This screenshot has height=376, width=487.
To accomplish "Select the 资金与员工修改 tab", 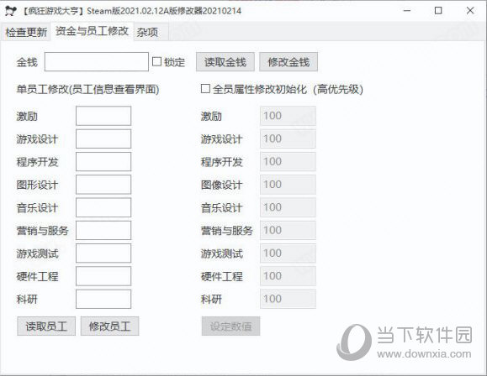I will tap(92, 31).
